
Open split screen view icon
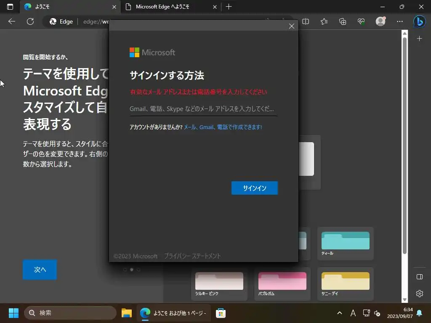pos(306,21)
